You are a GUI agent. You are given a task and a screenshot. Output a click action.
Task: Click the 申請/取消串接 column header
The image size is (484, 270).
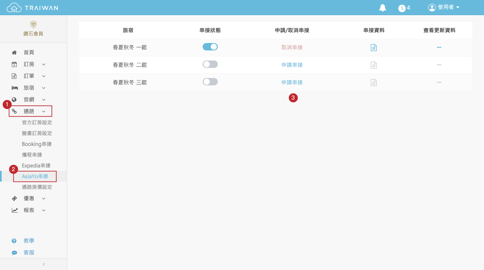coord(292,30)
